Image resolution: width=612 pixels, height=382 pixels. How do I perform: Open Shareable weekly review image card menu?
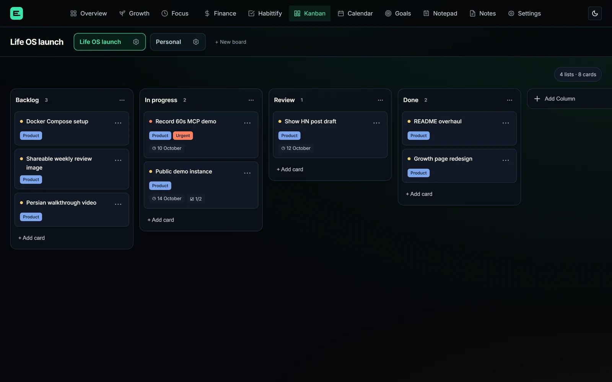coord(118,160)
